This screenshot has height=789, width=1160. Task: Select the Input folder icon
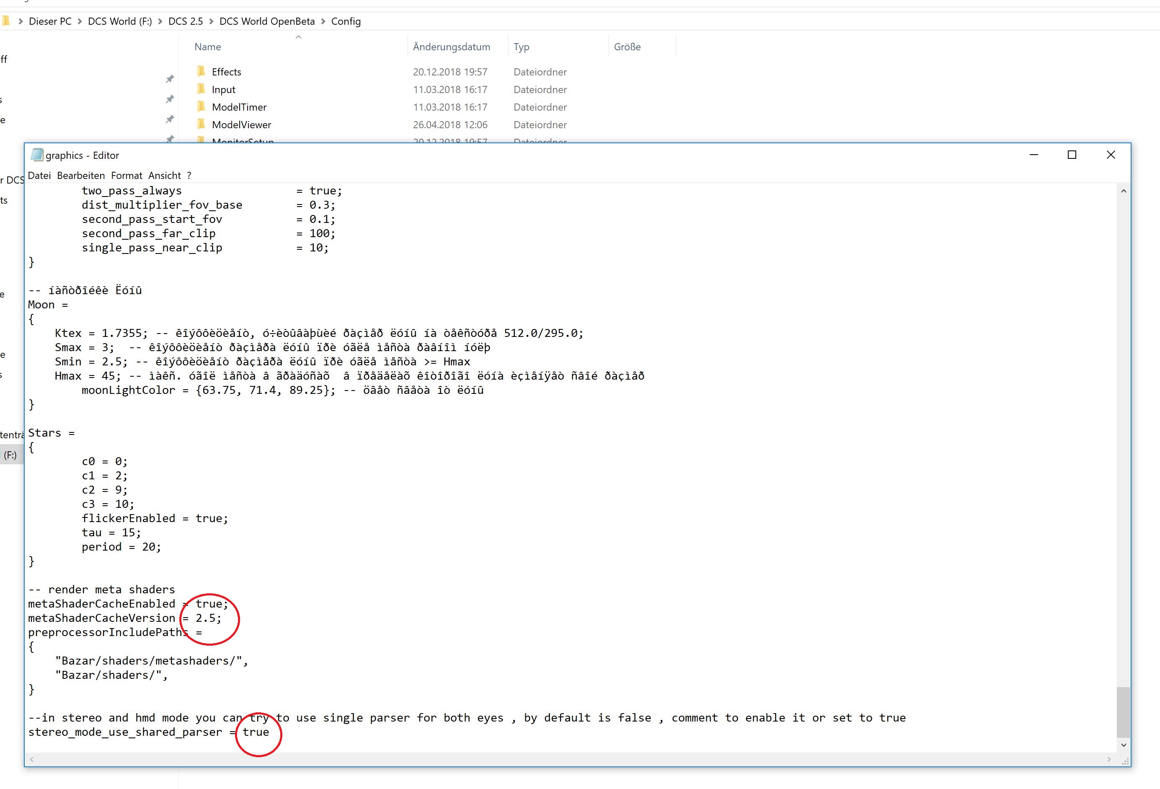point(201,89)
